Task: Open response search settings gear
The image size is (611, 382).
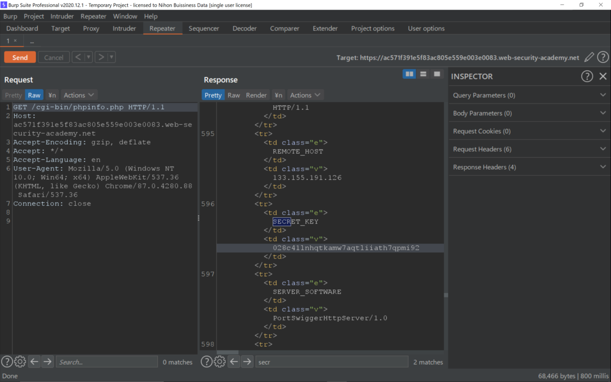Action: click(x=219, y=362)
